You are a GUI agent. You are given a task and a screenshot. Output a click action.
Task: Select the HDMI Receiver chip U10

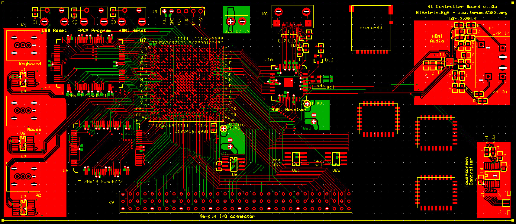tap(289, 82)
